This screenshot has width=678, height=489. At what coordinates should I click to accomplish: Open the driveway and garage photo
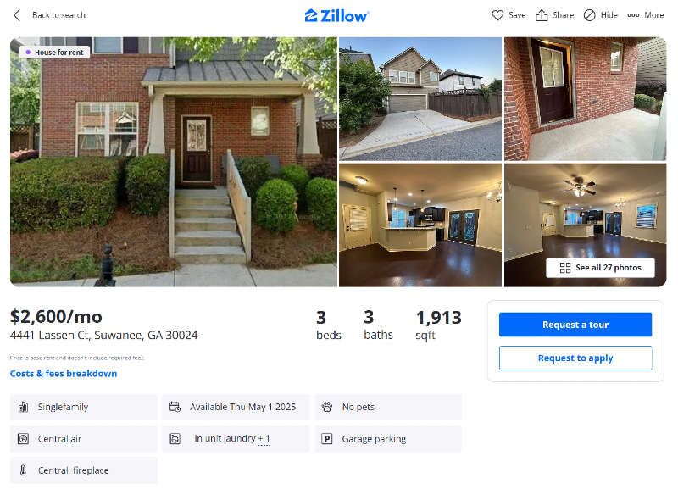pos(420,99)
